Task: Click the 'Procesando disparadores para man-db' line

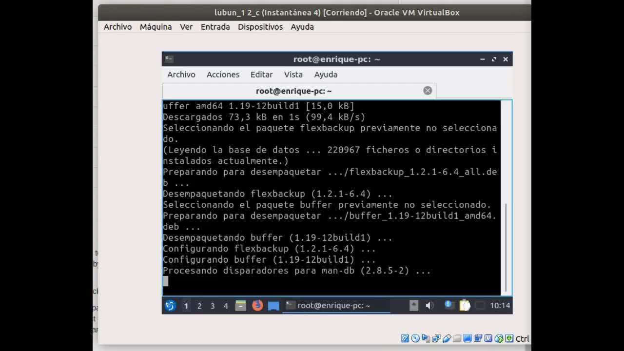Action: coord(297,271)
